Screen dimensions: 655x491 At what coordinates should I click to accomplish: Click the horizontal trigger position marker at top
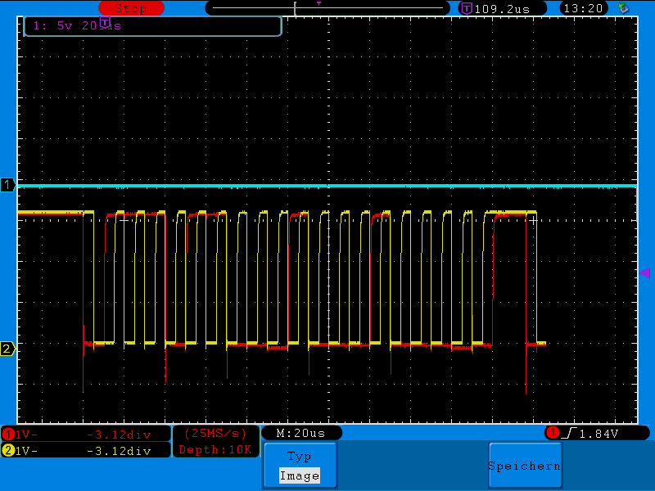318,3
